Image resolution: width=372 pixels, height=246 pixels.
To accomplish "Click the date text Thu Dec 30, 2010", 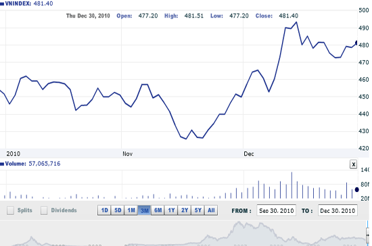I will tap(88, 16).
